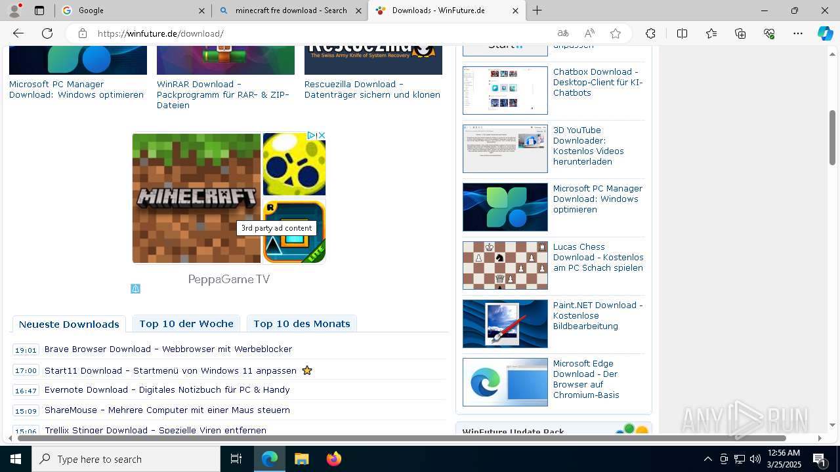
Task: Toggle split screen icon
Action: tap(682, 33)
